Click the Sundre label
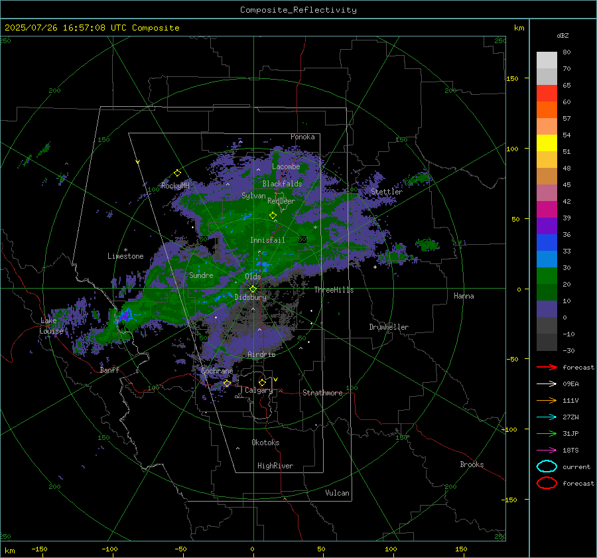The width and height of the screenshot is (597, 558). [201, 275]
